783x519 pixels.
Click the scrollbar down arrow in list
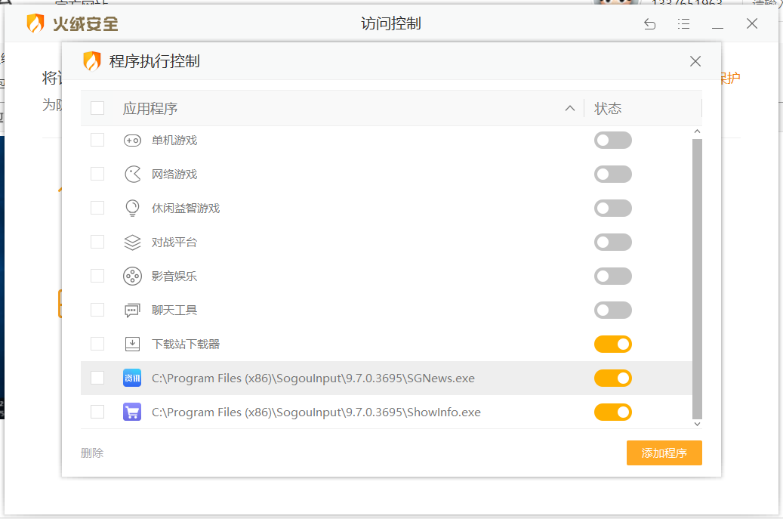pos(697,424)
